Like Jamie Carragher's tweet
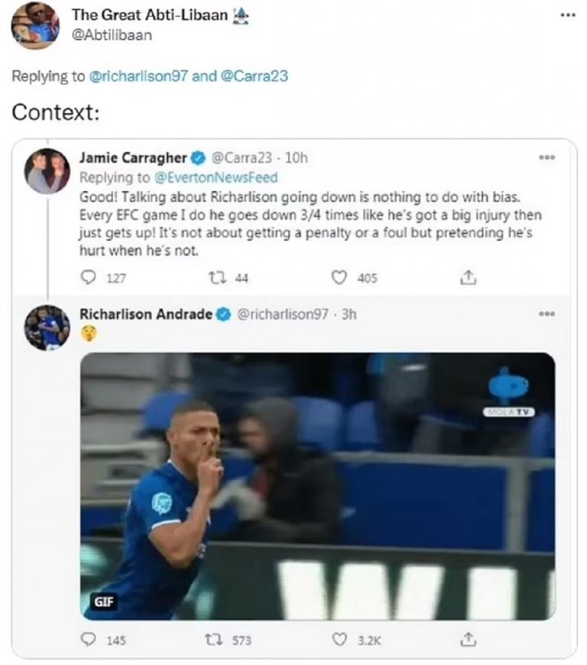Viewport: 587px width, 665px height. click(339, 279)
